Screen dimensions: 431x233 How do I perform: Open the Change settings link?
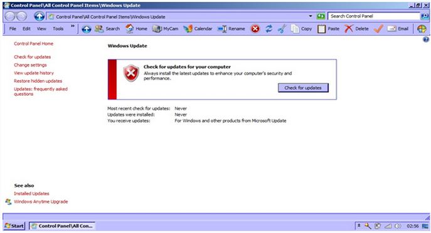click(30, 65)
